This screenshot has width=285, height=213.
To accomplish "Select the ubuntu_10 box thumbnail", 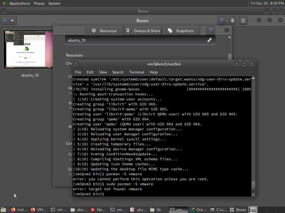I will click(28, 49).
